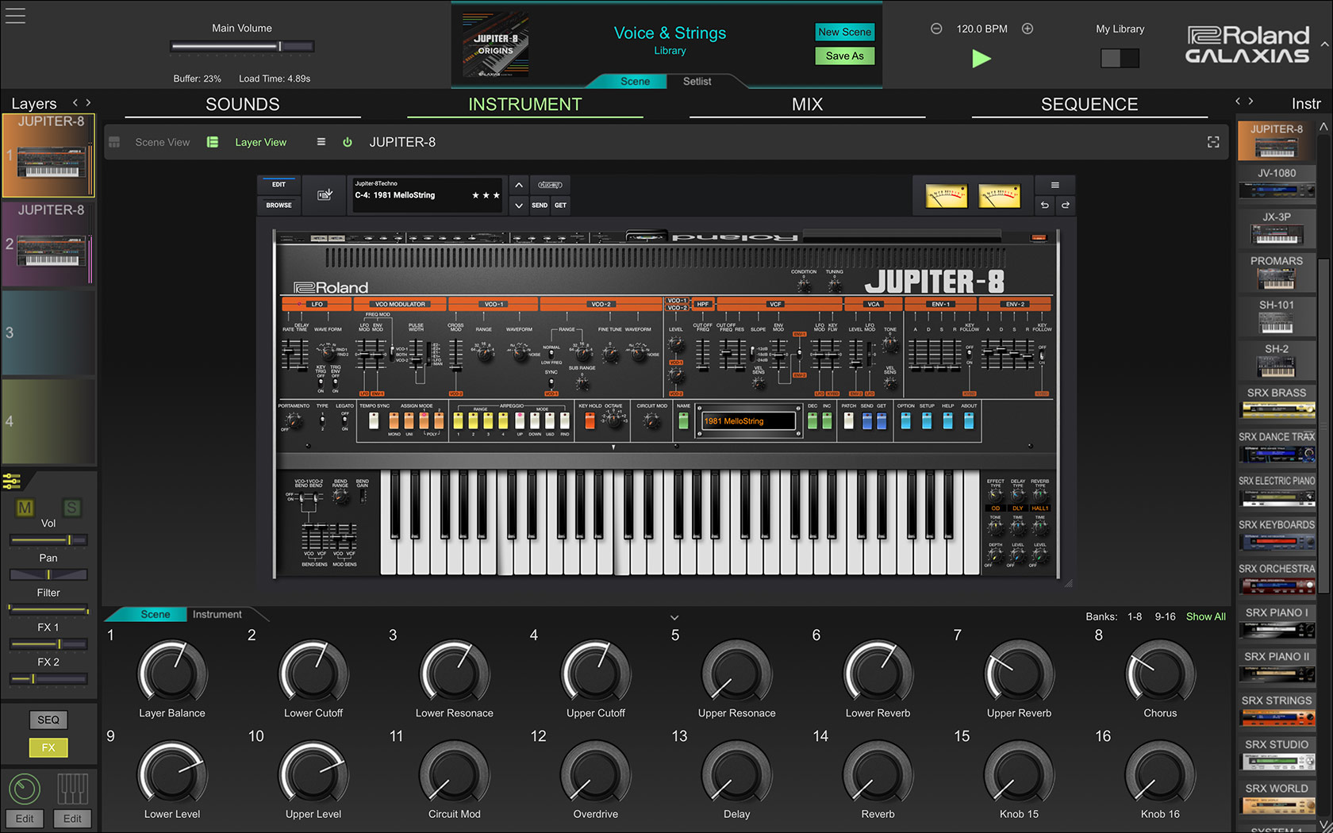
Task: Open the SEQUENCE section
Action: 1089,105
